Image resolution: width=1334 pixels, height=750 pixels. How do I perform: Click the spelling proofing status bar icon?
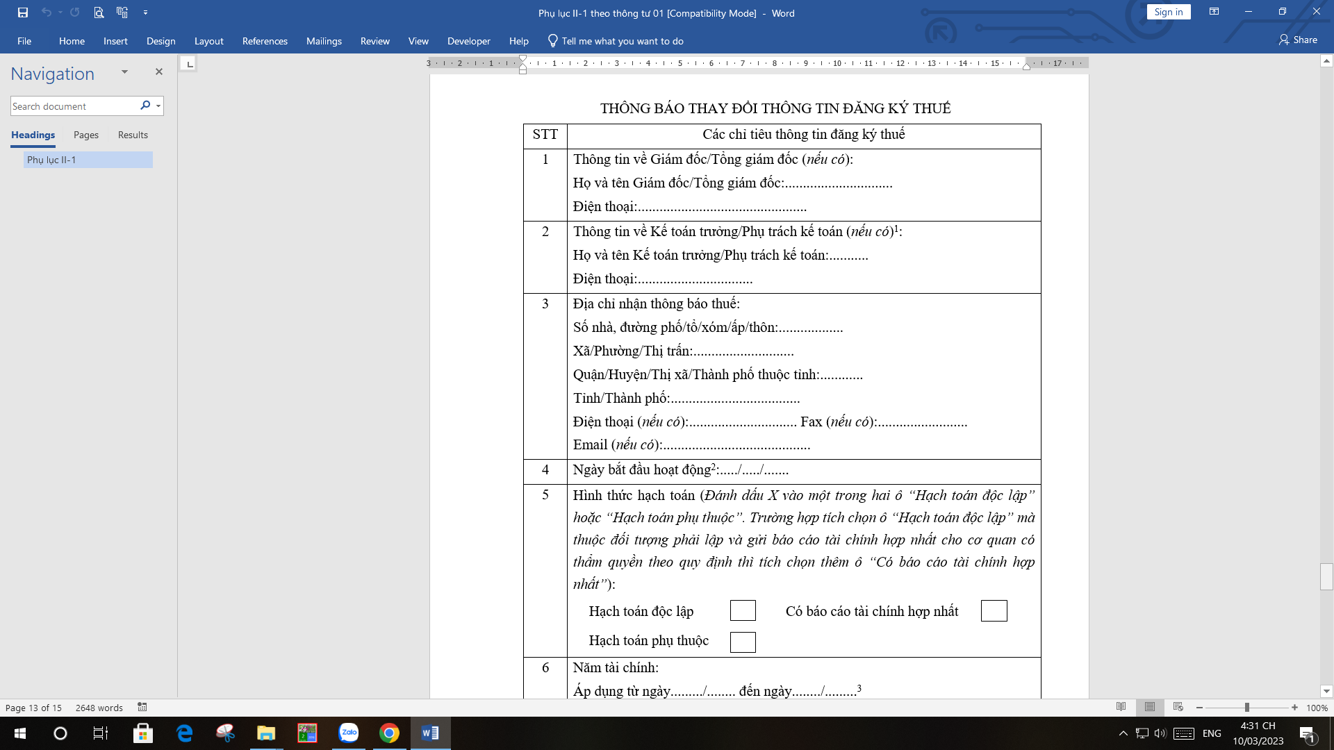tap(142, 707)
